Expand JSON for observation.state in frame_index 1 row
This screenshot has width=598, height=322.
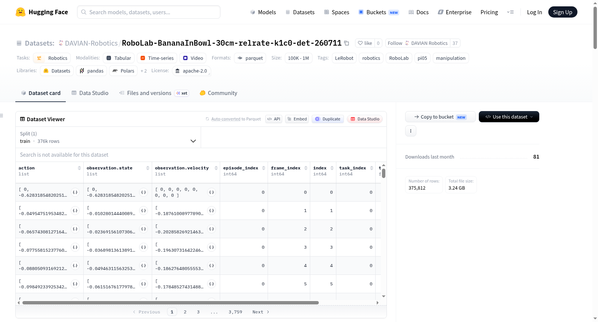pyautogui.click(x=144, y=211)
